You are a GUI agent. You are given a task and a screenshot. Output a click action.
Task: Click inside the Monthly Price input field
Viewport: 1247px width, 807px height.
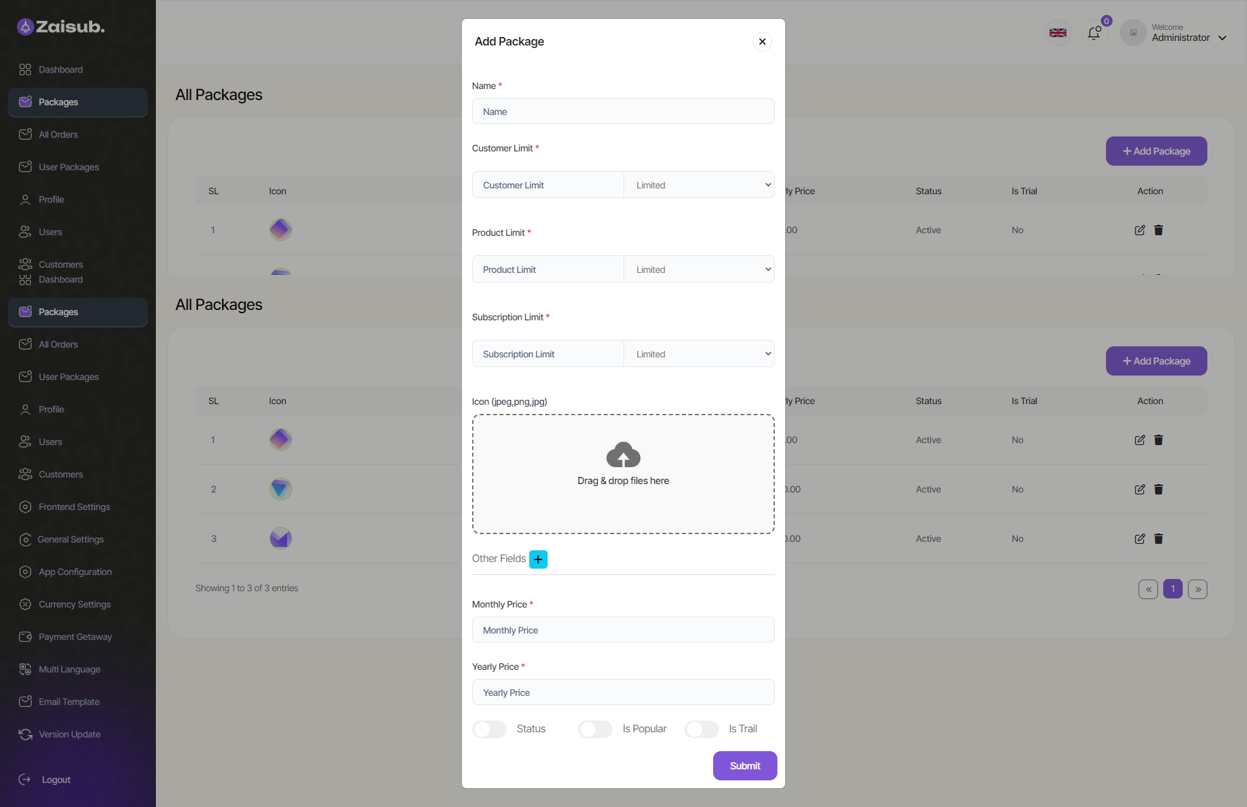pyautogui.click(x=623, y=630)
